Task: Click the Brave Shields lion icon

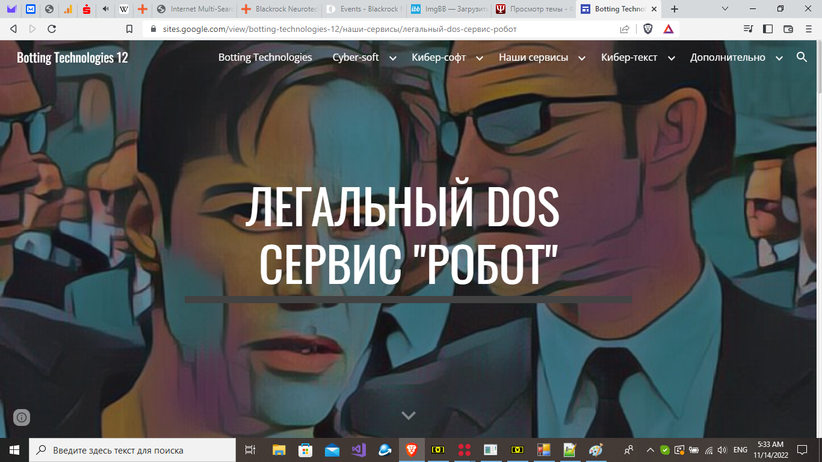Action: [x=648, y=28]
